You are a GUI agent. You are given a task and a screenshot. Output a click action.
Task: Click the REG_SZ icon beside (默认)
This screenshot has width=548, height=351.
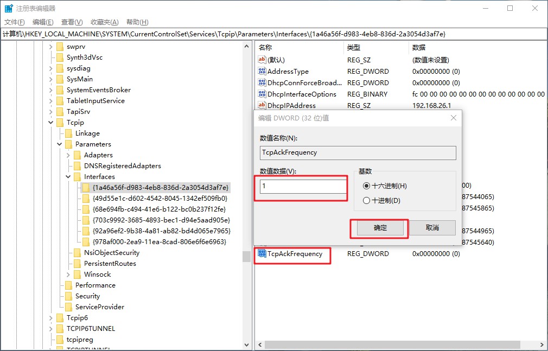pos(262,60)
